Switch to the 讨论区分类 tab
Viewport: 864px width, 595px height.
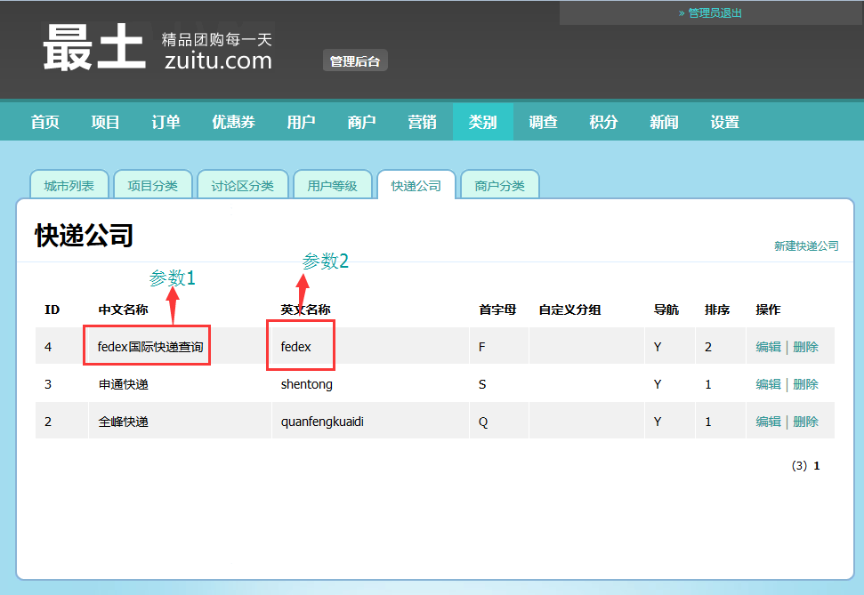pos(242,186)
